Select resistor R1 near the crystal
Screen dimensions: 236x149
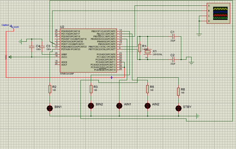(139, 48)
